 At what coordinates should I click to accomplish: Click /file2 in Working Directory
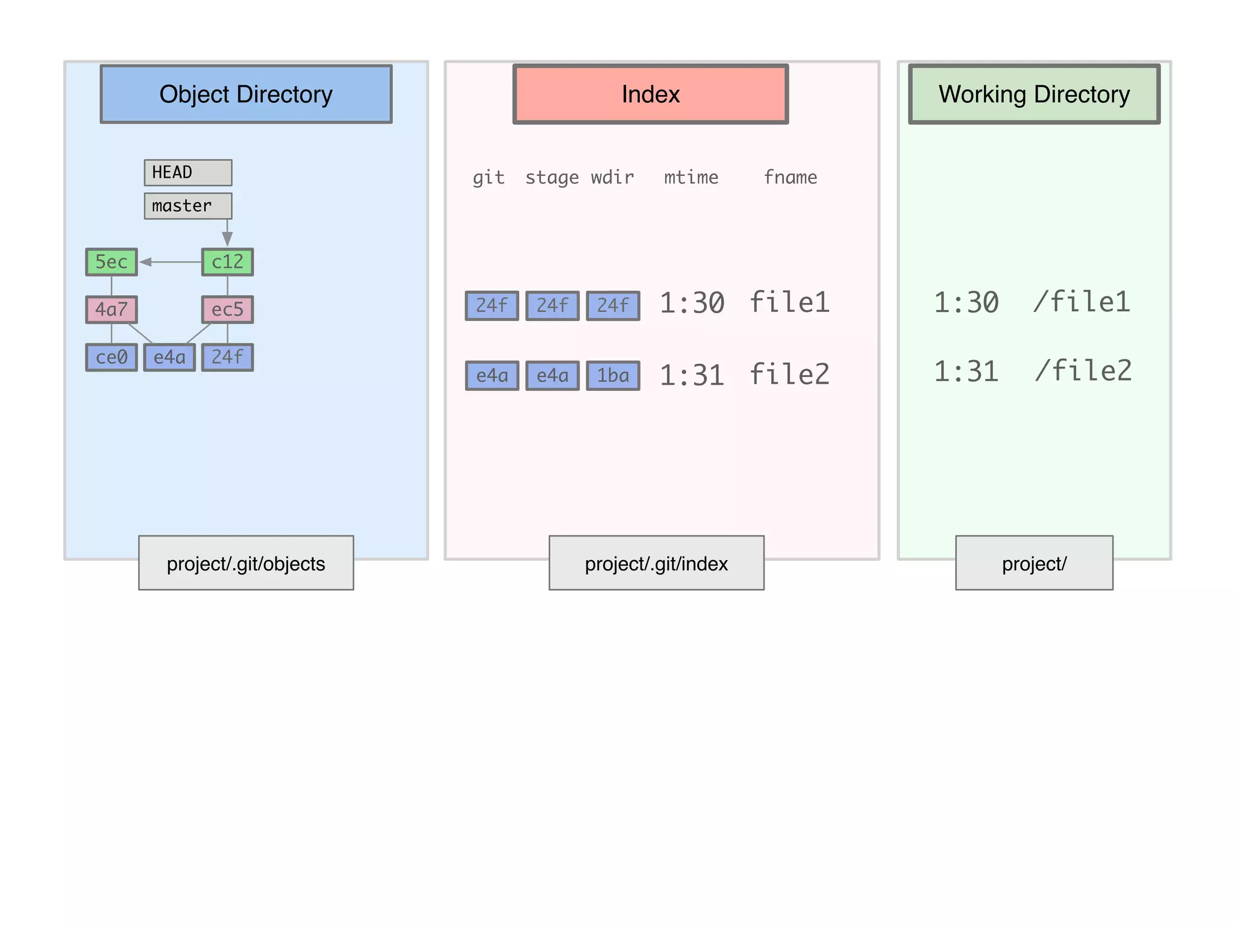1083,370
